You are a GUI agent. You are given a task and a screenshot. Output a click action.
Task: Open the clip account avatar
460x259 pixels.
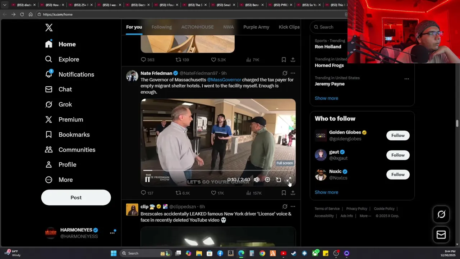tap(132, 210)
